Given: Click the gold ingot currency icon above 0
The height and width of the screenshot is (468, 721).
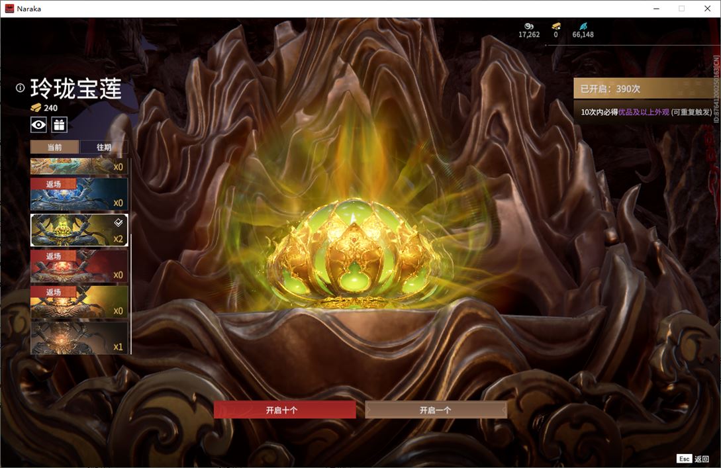Looking at the screenshot, I should point(556,26).
